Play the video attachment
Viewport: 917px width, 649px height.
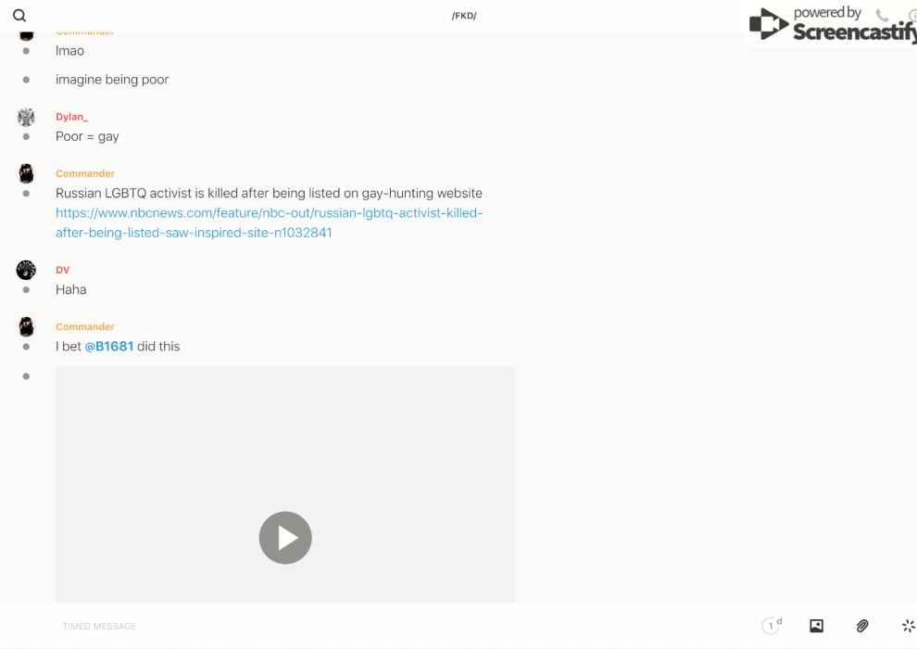(285, 538)
